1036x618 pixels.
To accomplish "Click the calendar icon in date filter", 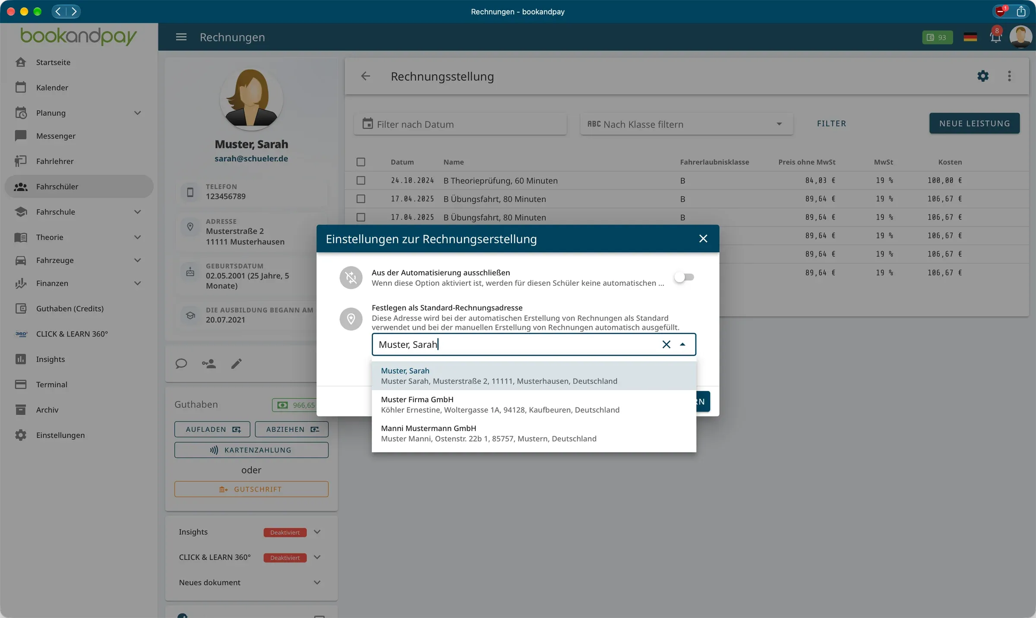I will pos(367,124).
